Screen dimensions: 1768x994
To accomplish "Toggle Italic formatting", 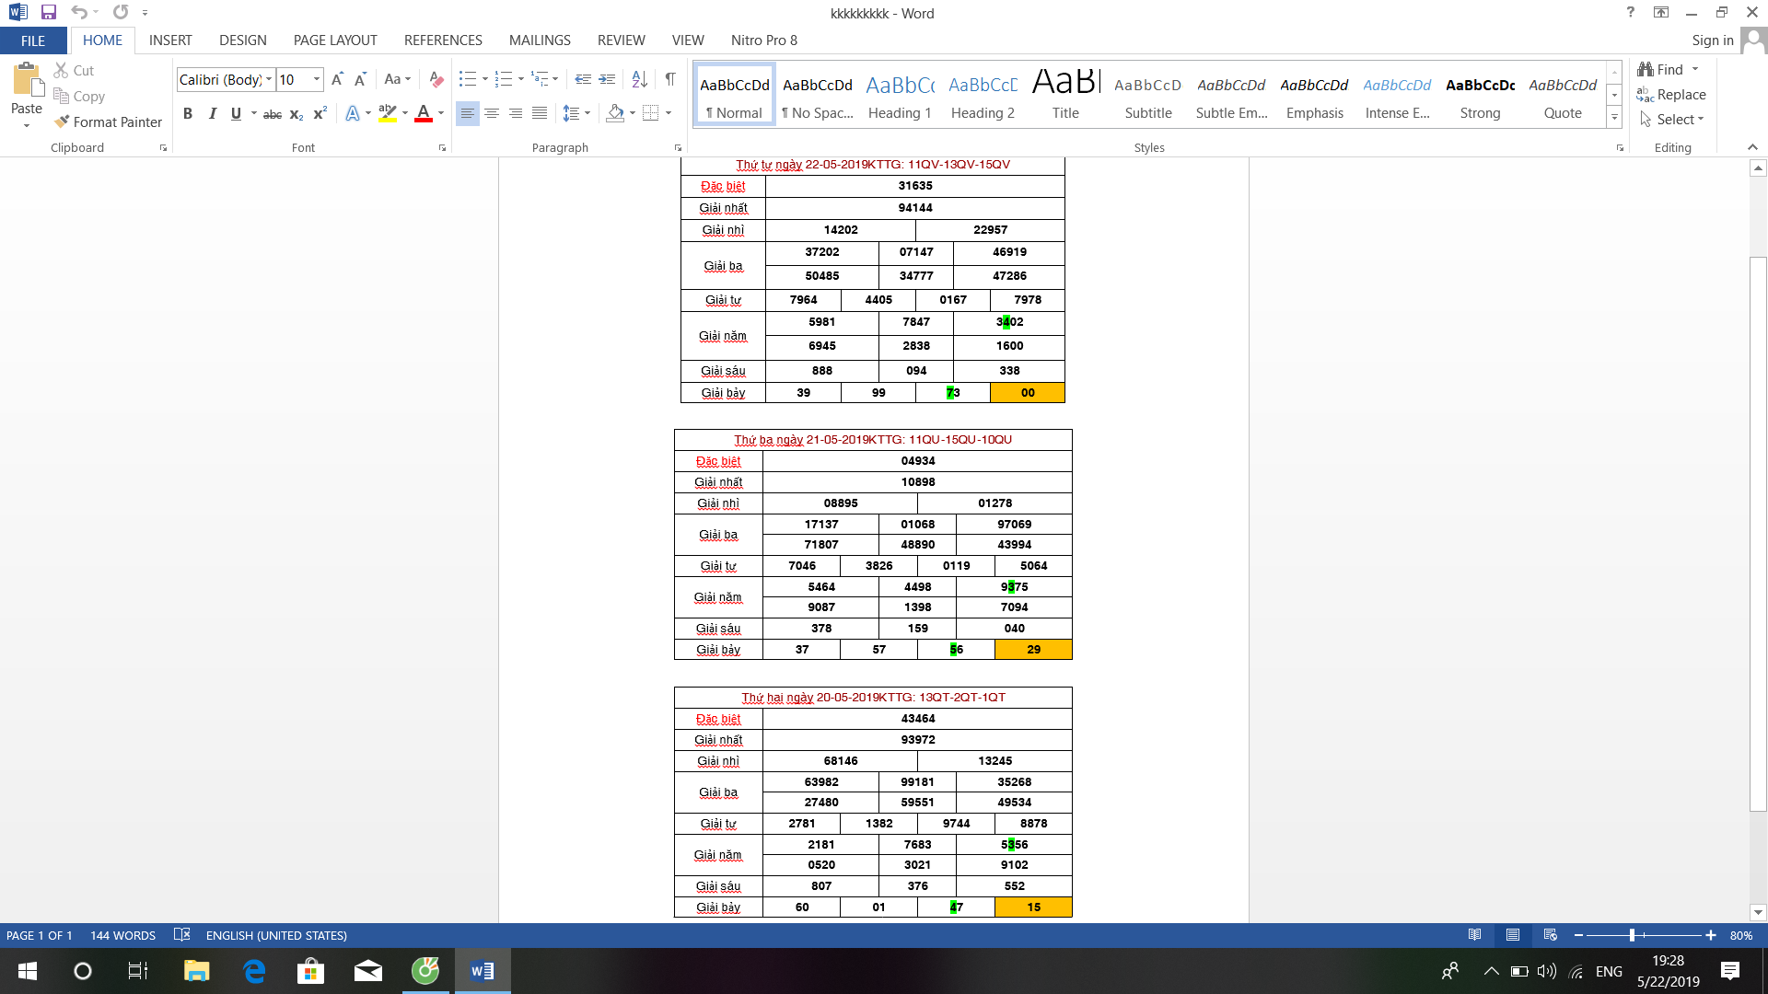I will pos(212,113).
